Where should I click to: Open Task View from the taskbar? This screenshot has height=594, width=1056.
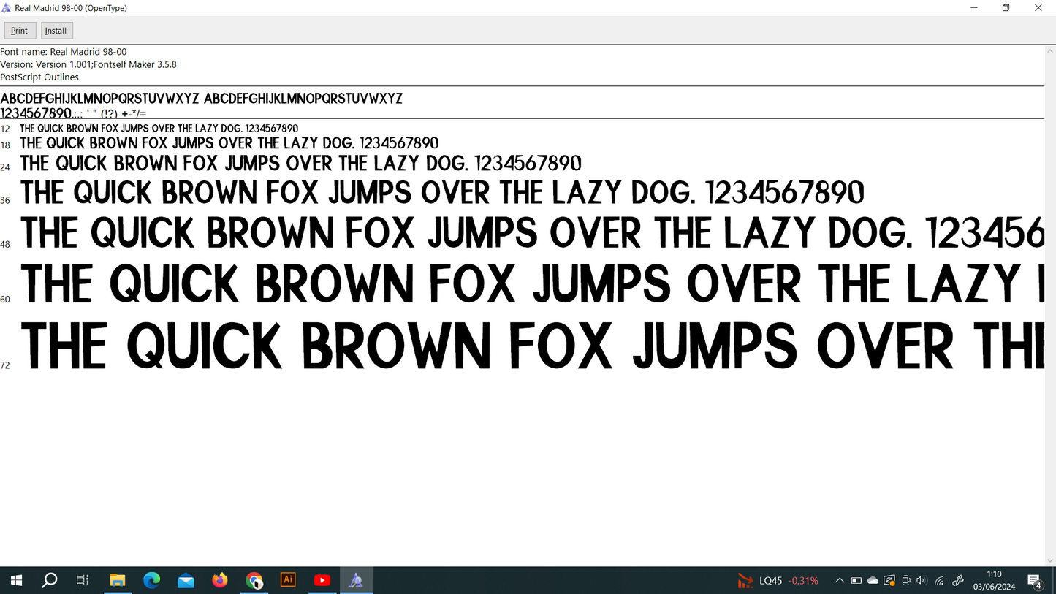83,580
